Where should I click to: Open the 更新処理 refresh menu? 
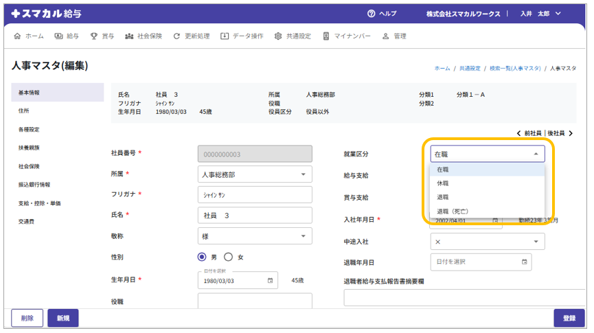pos(192,36)
